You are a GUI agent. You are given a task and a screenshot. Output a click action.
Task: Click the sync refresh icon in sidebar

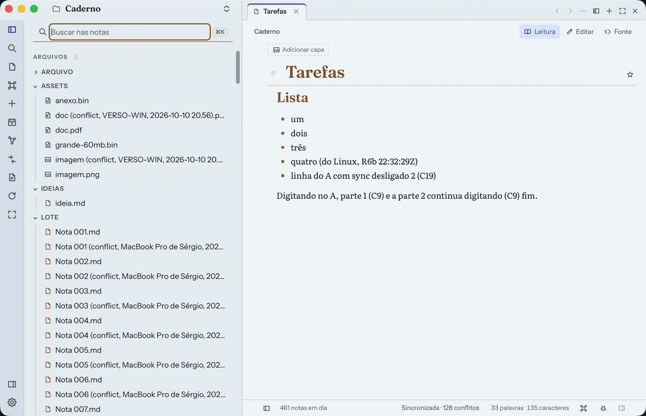coord(12,196)
